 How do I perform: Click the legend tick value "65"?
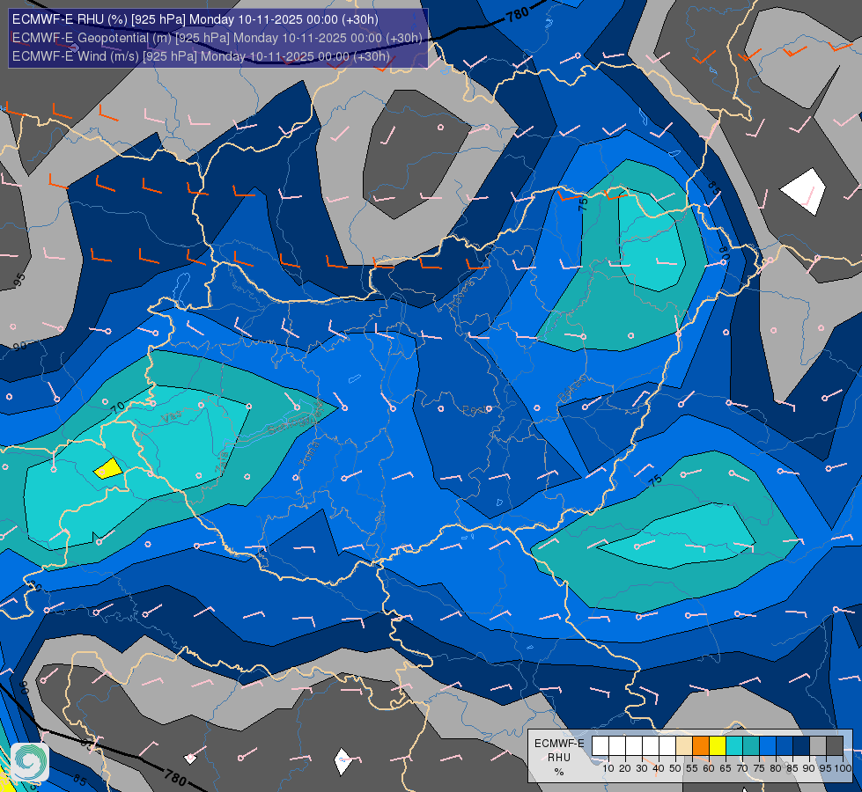click(x=726, y=768)
